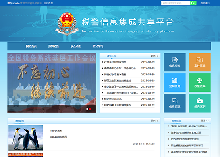Open 理论学习 in the navigation bar
This screenshot has width=220, height=157.
[98, 46]
